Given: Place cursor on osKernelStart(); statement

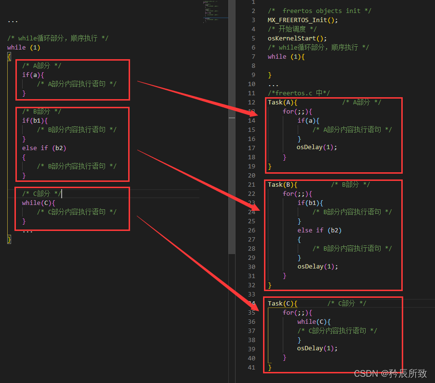Looking at the screenshot, I should point(297,38).
